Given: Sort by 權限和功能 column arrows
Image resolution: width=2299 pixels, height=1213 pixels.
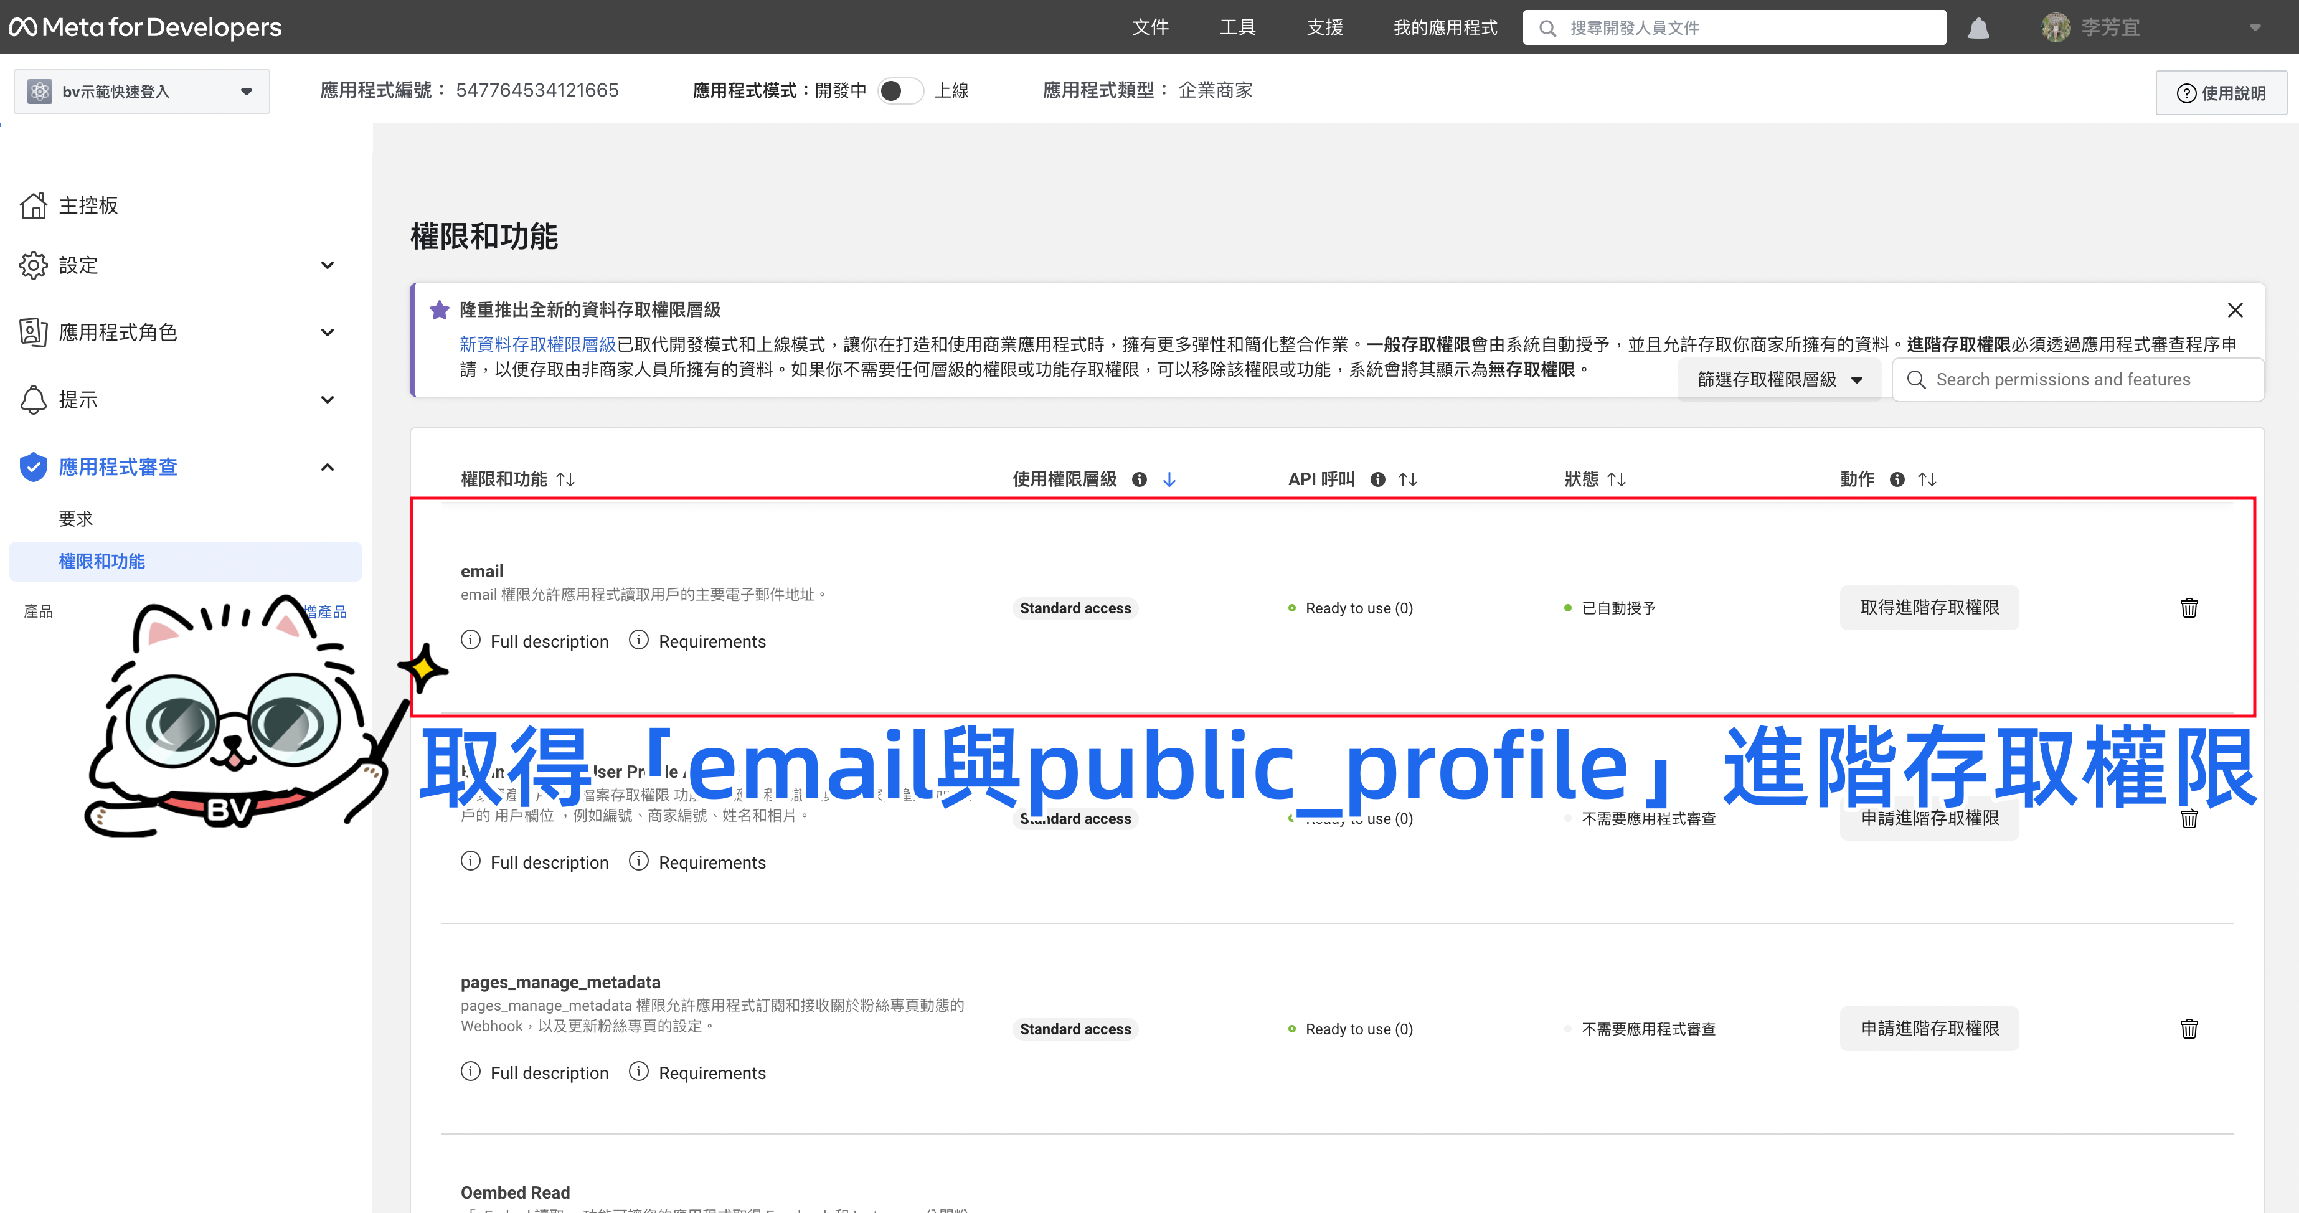Looking at the screenshot, I should 565,479.
